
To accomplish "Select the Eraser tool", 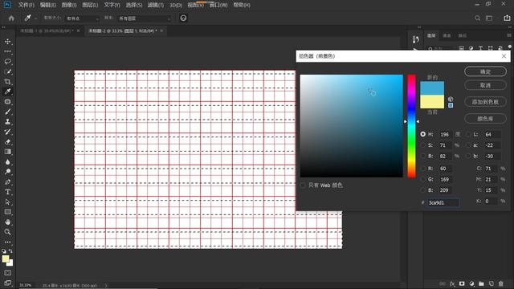I will point(7,142).
